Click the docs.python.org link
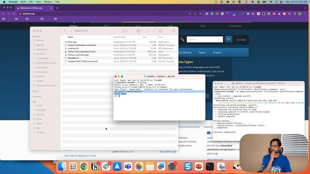The image size is (310, 174). (x=168, y=151)
